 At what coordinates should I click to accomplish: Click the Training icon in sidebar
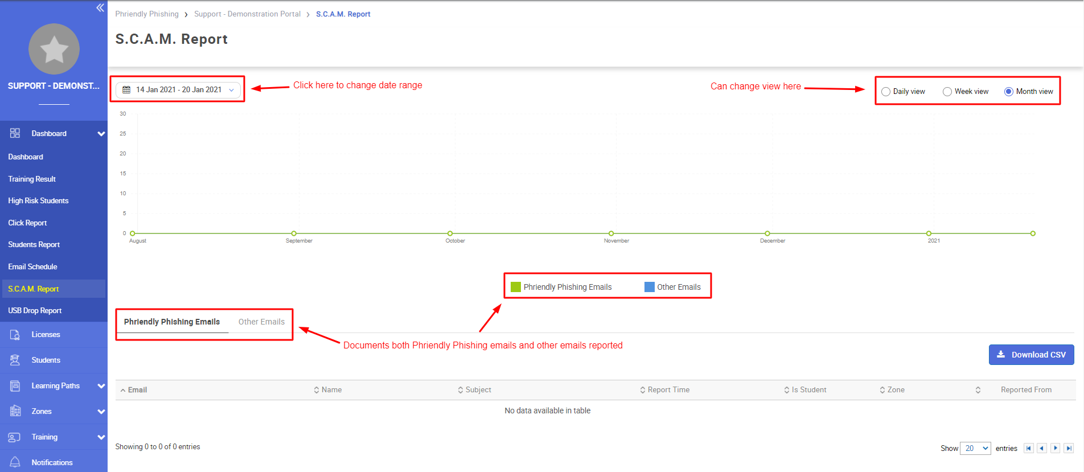coord(15,437)
